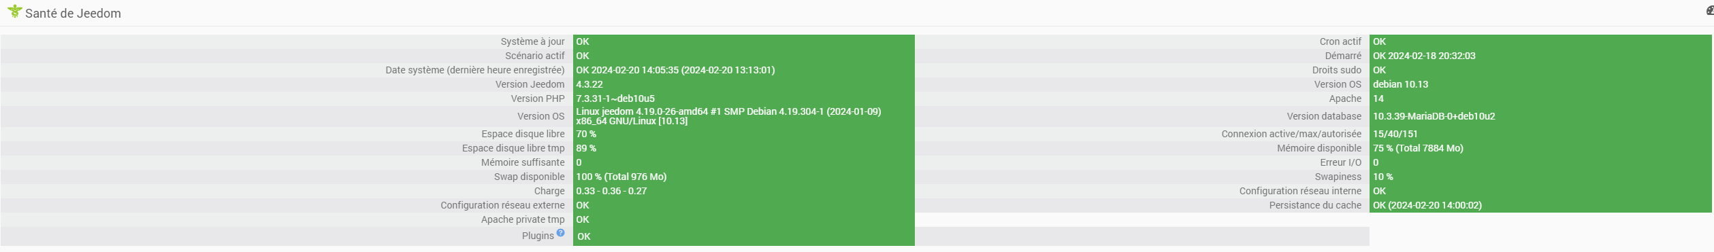This screenshot has width=1714, height=252.
Task: Open the Plugins help question mark icon
Action: (x=560, y=232)
